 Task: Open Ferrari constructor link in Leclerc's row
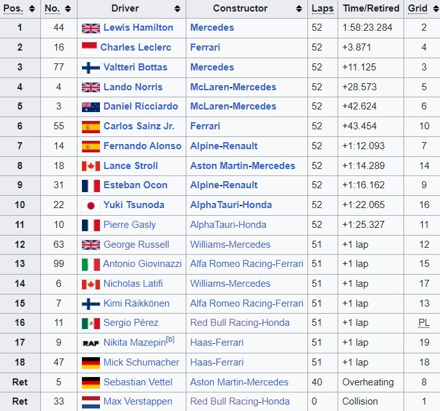click(x=205, y=47)
